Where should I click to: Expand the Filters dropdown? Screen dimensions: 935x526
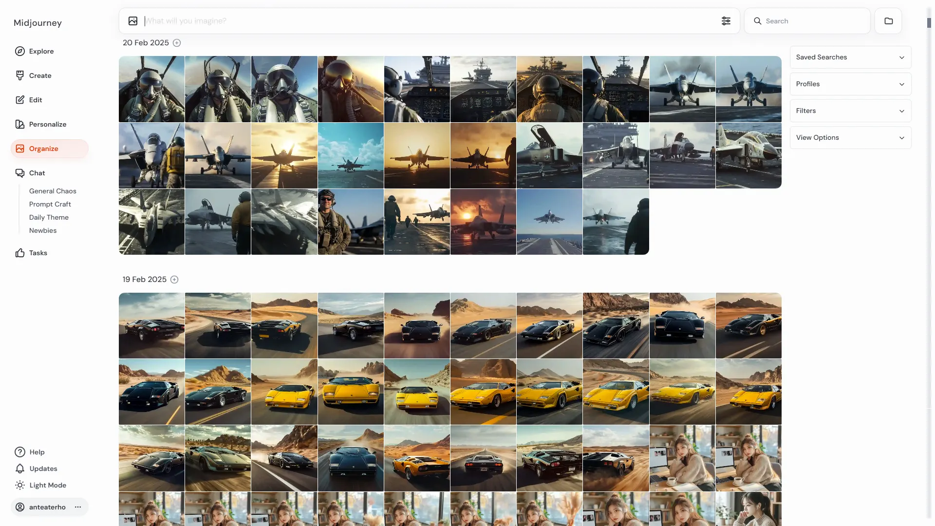coord(850,111)
